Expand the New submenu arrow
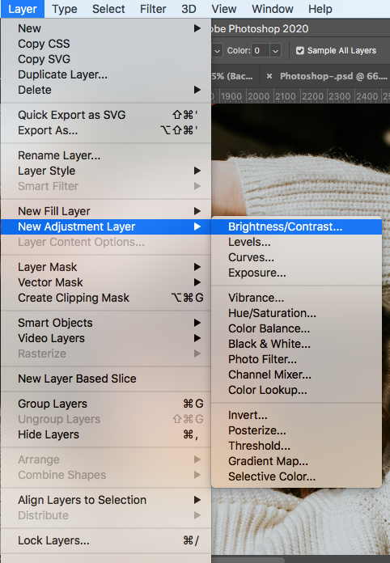 point(197,28)
